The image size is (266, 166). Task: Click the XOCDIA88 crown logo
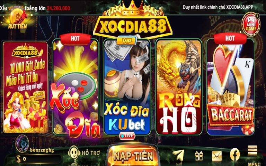[x=133, y=20]
